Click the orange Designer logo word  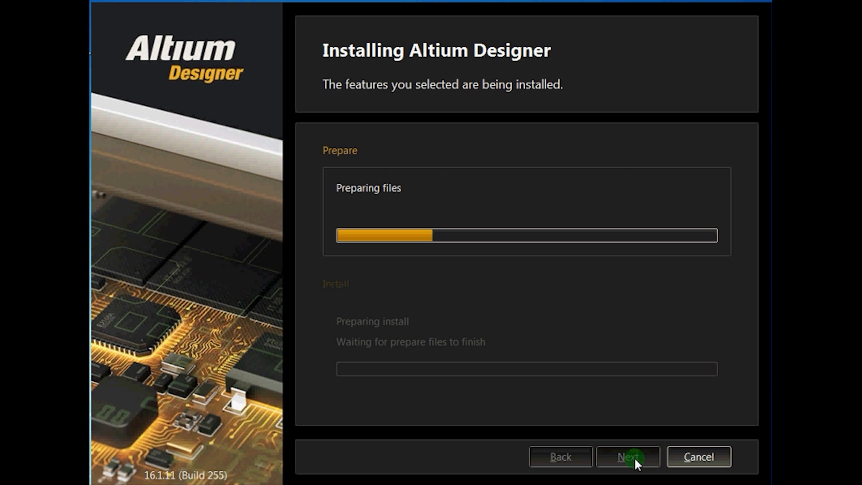tap(206, 73)
